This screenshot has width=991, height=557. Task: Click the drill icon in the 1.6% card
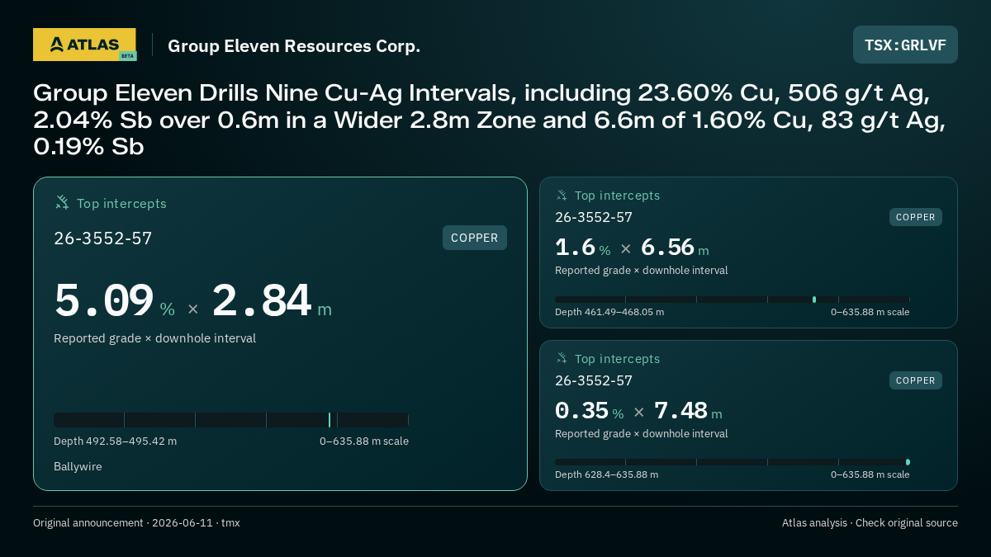click(x=562, y=196)
